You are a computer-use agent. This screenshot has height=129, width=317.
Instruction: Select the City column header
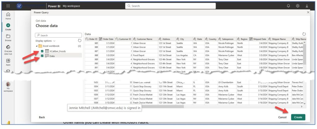coord(184,39)
